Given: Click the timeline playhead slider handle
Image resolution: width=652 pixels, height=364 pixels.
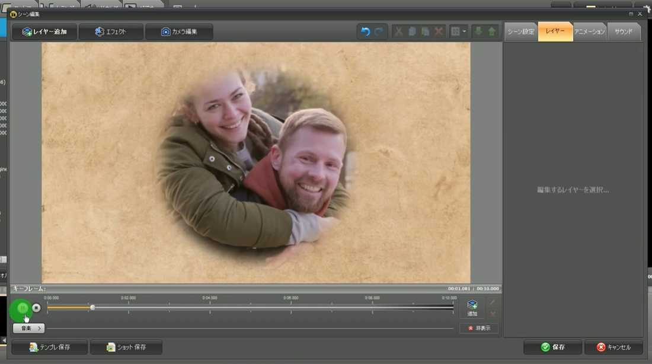Looking at the screenshot, I should [x=92, y=307].
